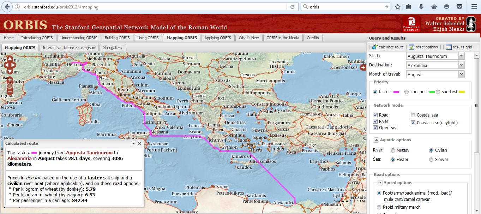Viewport: 481px width, 214px height.
Task: Toggle the Road network checkbox
Action: 375,115
